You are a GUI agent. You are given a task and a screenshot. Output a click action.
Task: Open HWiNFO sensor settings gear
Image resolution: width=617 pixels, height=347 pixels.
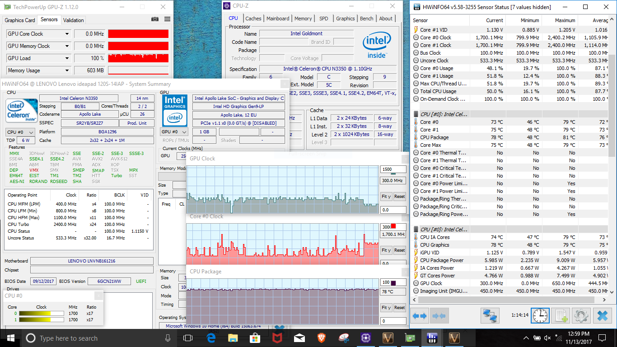tap(581, 315)
